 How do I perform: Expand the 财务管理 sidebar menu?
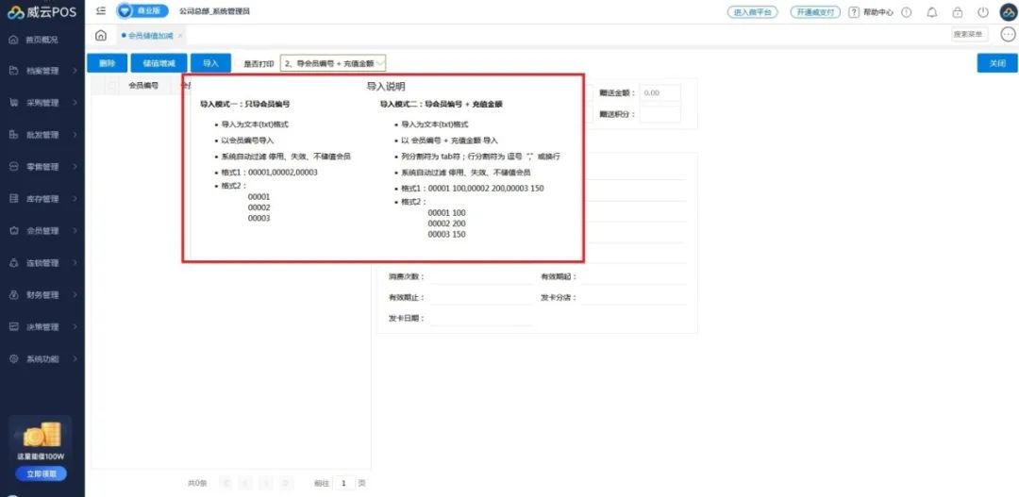42,295
